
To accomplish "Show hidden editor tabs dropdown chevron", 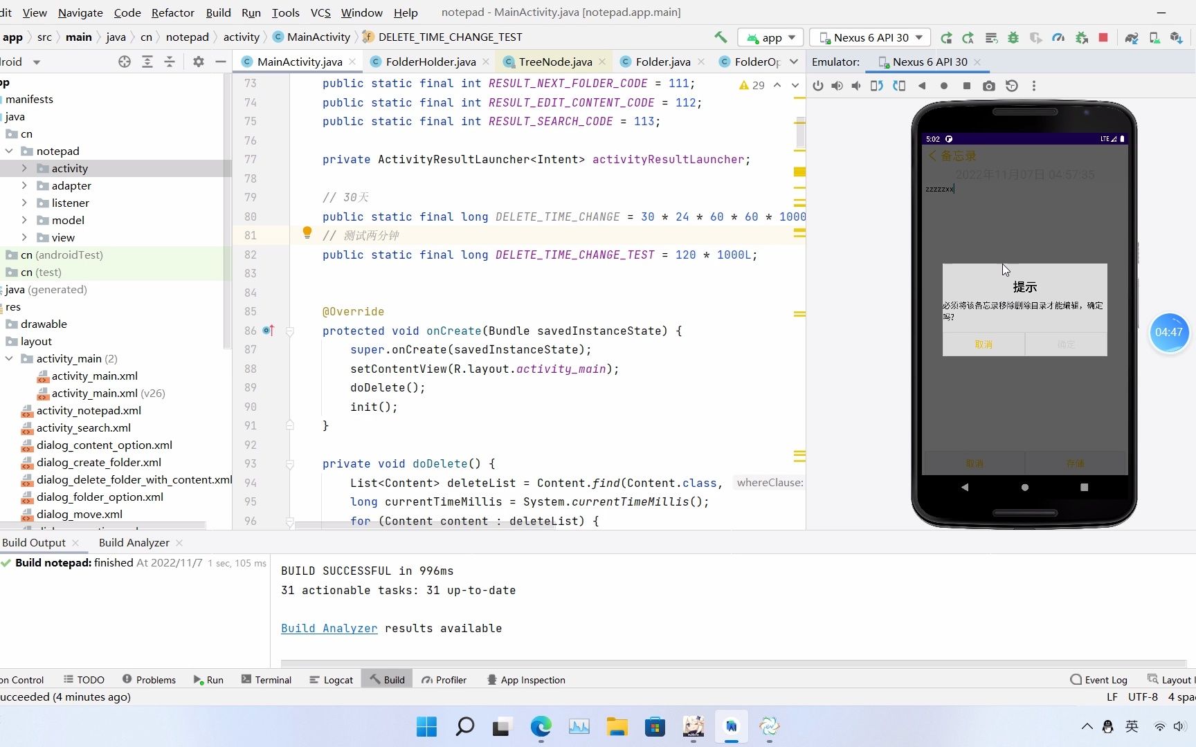I will (x=794, y=62).
